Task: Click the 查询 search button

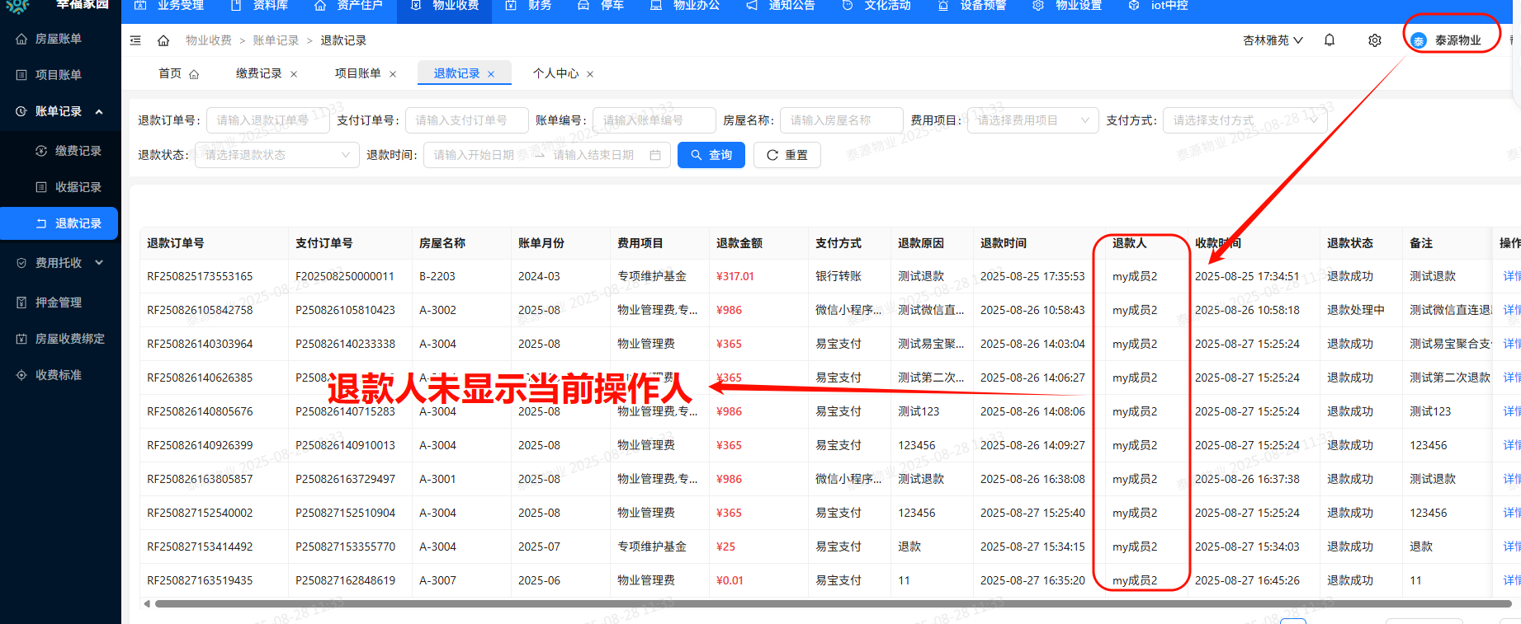Action: [711, 155]
